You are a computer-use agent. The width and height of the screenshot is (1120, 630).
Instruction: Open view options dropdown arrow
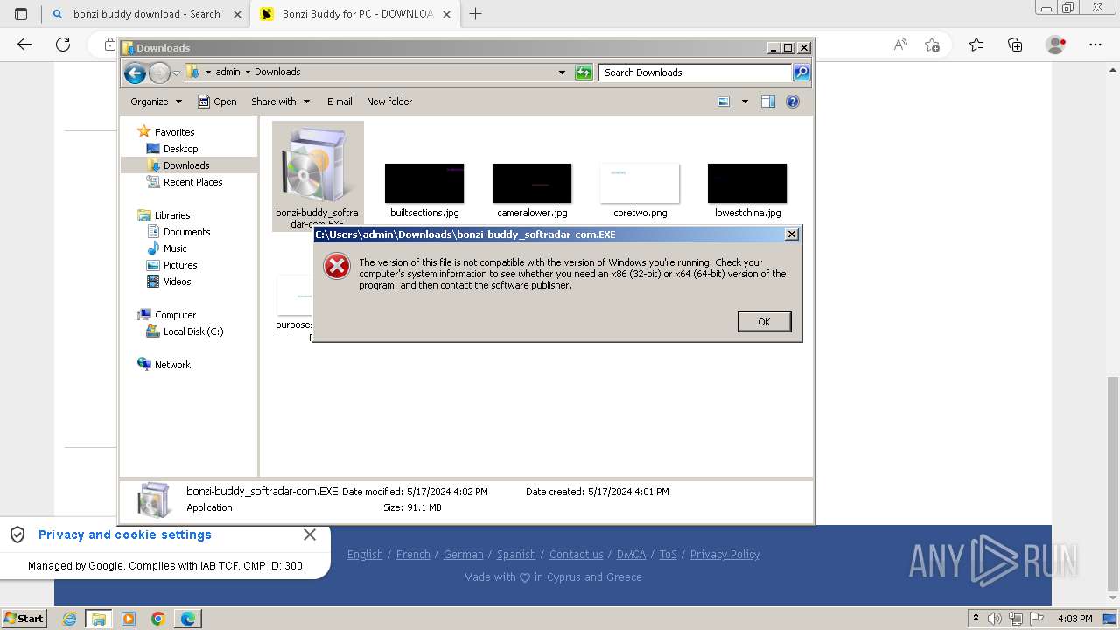tap(745, 101)
